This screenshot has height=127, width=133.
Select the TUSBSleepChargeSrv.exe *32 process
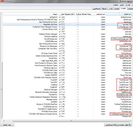tap(121, 114)
